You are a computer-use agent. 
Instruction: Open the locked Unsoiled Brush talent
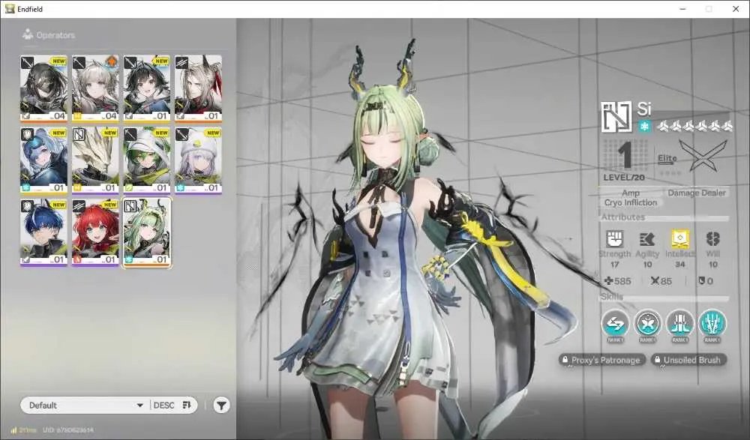(x=688, y=360)
